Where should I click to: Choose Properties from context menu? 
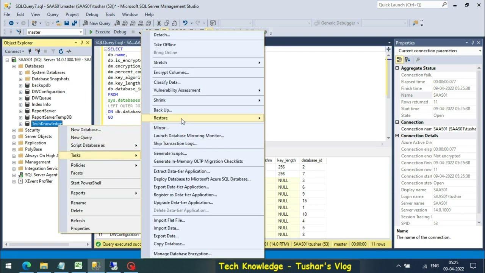(x=100, y=229)
